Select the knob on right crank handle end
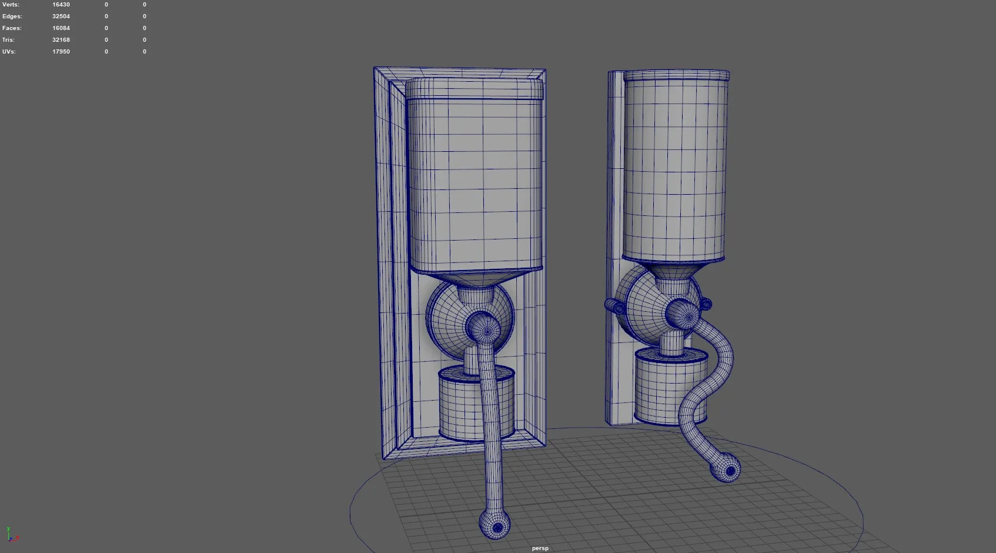 pos(726,468)
